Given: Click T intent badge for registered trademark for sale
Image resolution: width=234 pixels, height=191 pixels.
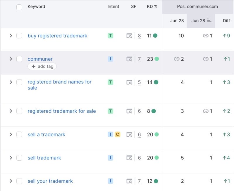Looking at the screenshot, I should [x=111, y=111].
